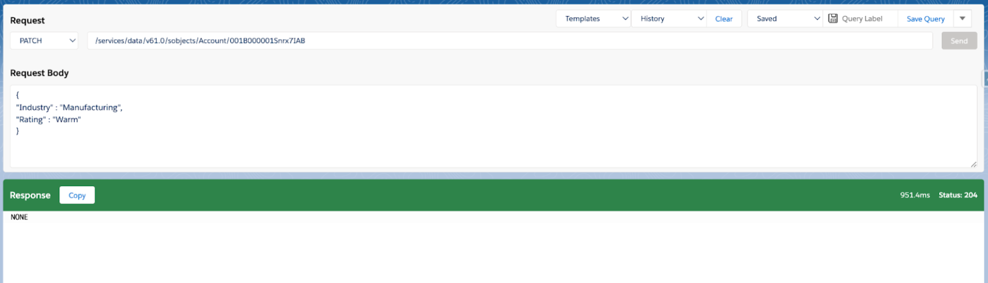Image resolution: width=988 pixels, height=283 pixels.
Task: Click the "Rating" : "Warm" line
Action: pyautogui.click(x=48, y=119)
